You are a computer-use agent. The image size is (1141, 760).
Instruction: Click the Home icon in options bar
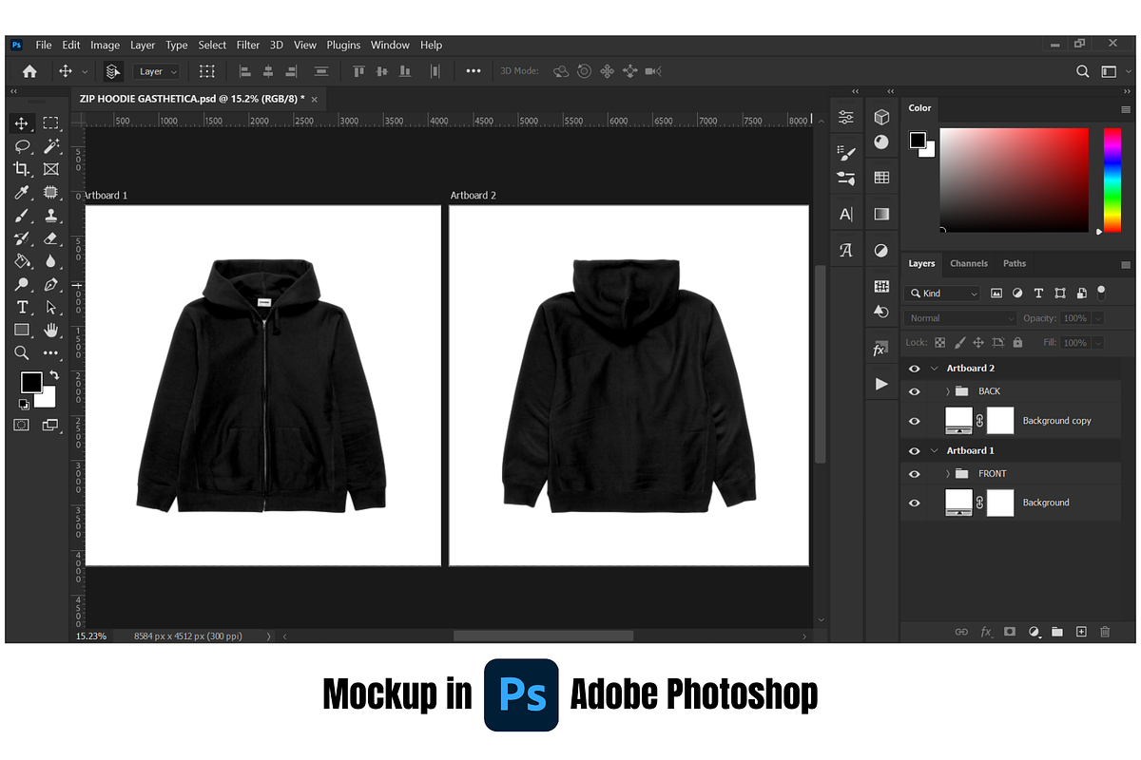pyautogui.click(x=29, y=71)
